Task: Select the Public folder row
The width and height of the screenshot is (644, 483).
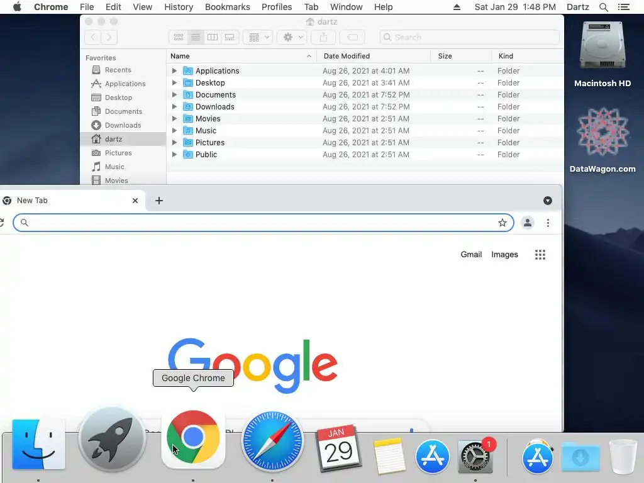Action: 365,155
